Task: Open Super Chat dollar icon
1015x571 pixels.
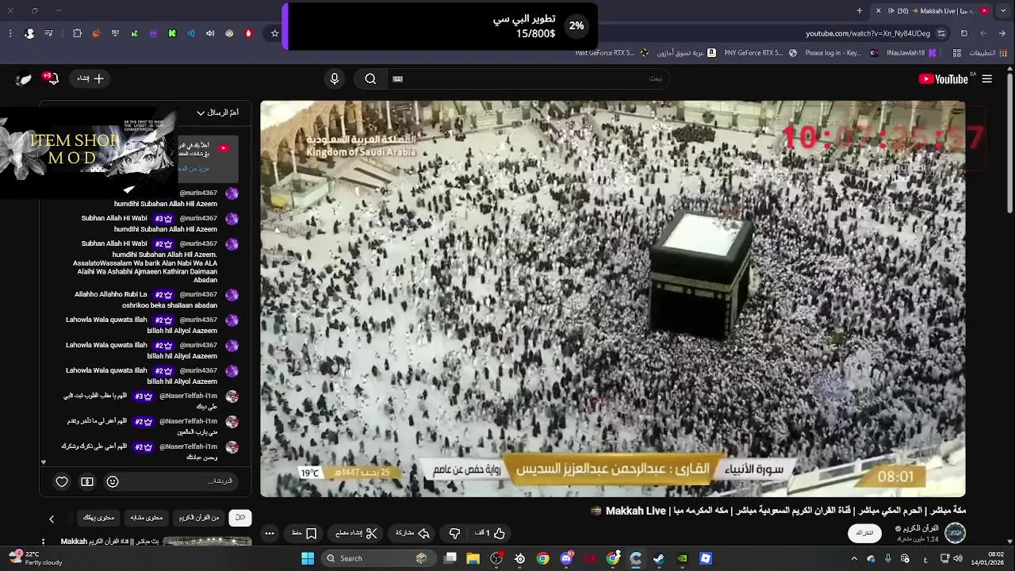Action: 87,481
